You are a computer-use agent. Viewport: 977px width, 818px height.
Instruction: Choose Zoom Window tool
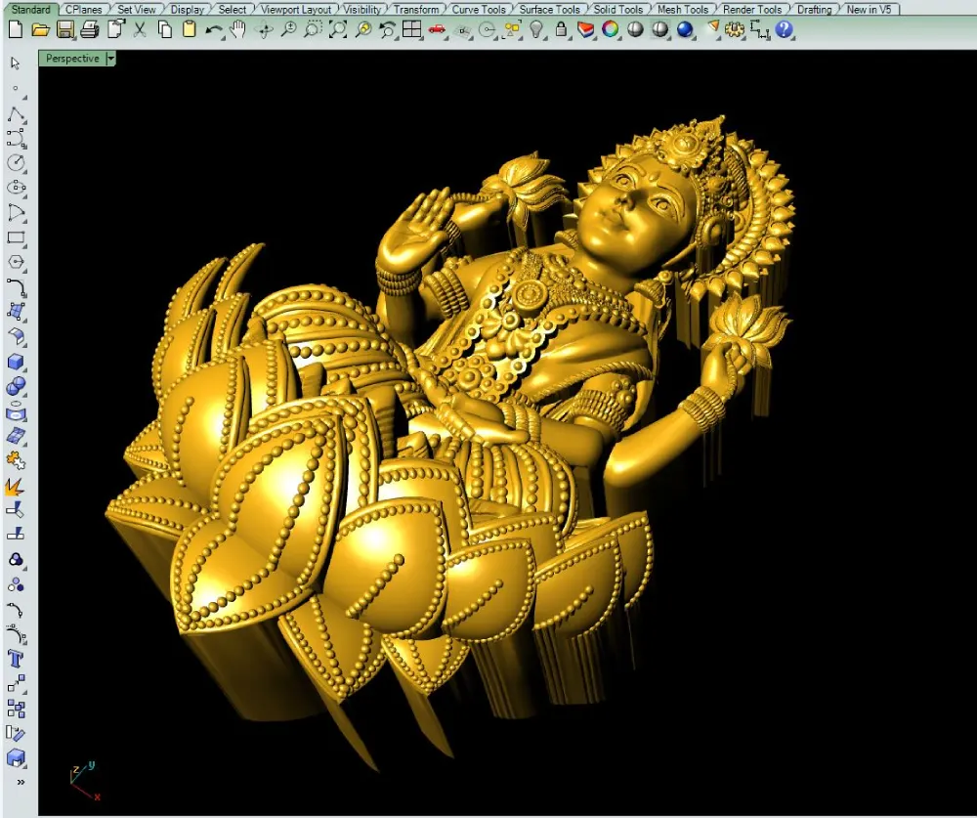coord(313,29)
